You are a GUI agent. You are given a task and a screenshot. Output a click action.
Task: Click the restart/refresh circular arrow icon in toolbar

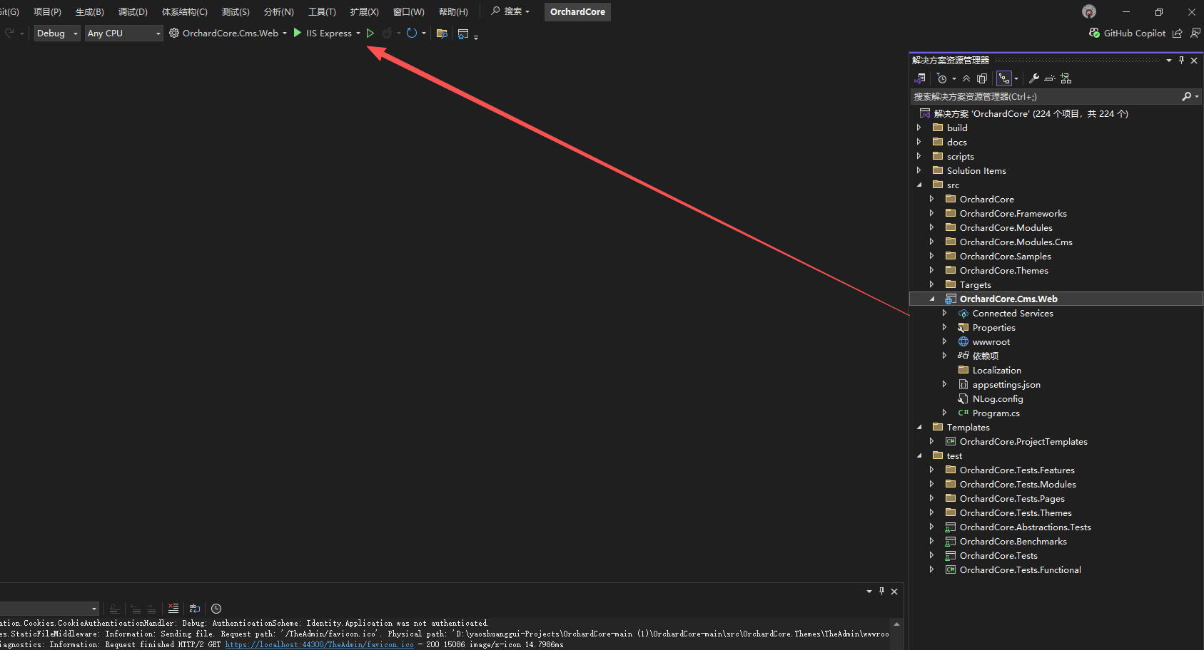(x=412, y=33)
